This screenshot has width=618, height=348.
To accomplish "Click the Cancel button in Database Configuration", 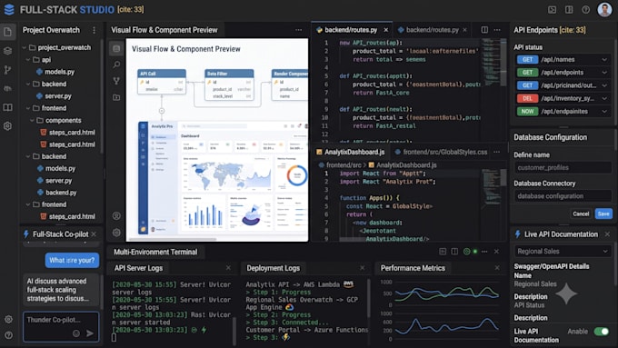I will point(581,214).
